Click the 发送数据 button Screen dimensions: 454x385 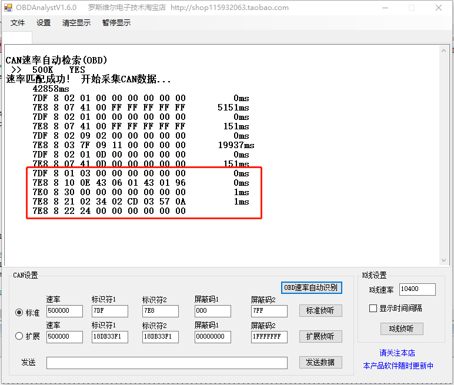[x=321, y=363]
